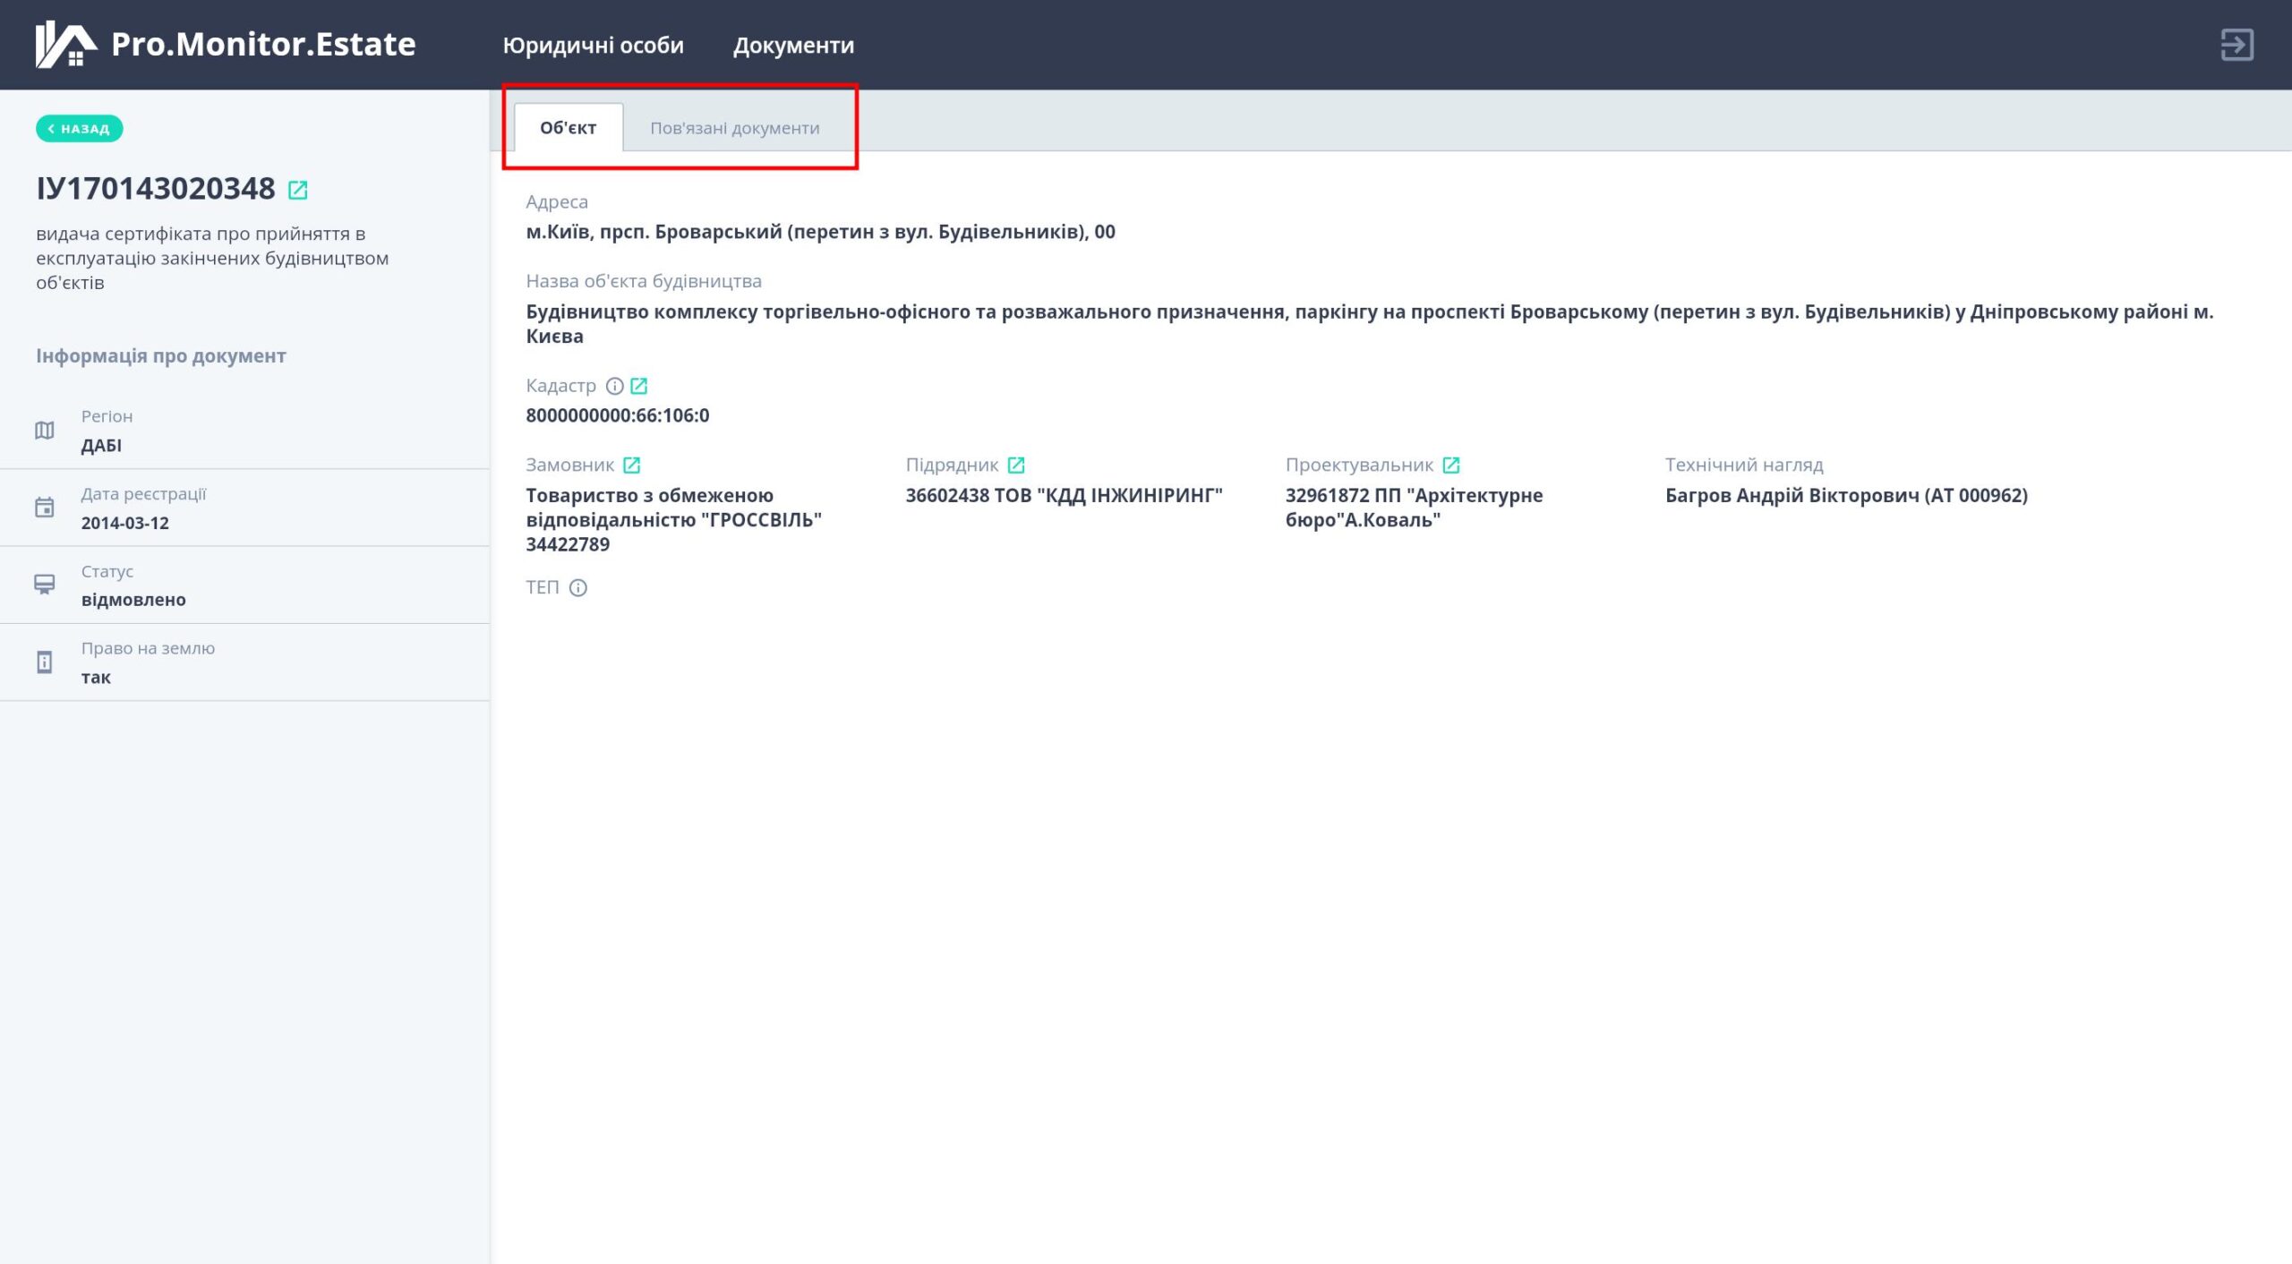This screenshot has height=1264, width=2292.
Task: Expand the ТЕП information section
Action: tap(578, 587)
